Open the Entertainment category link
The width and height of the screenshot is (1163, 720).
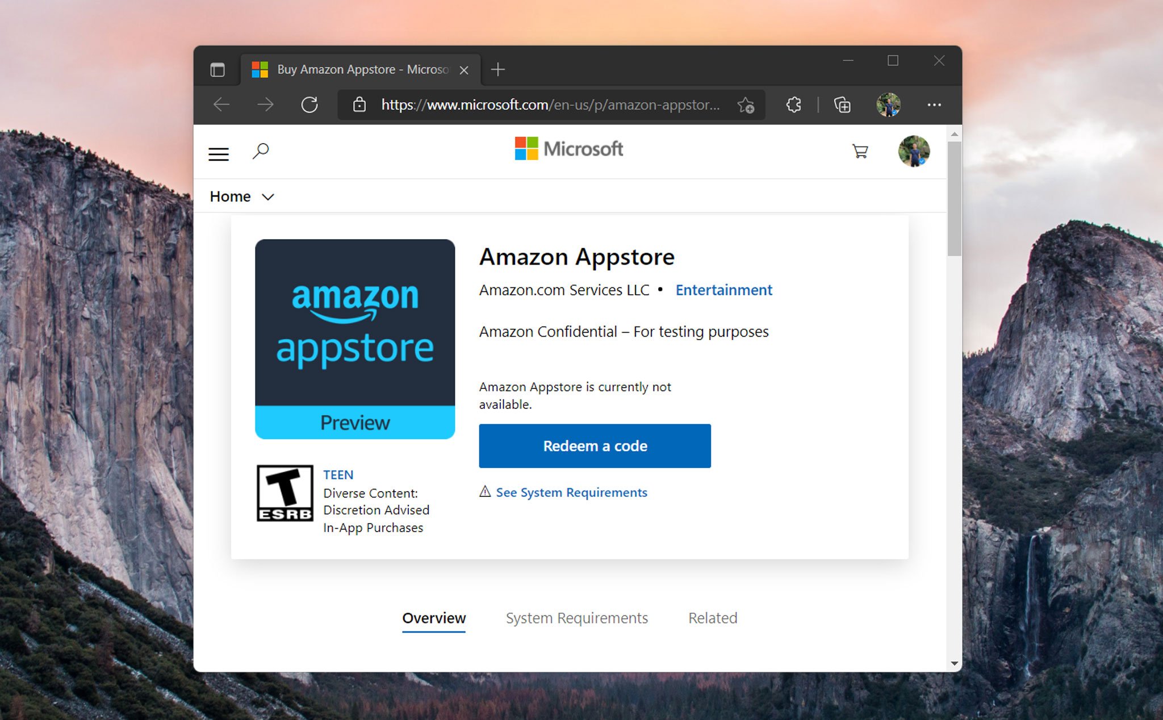click(x=723, y=290)
